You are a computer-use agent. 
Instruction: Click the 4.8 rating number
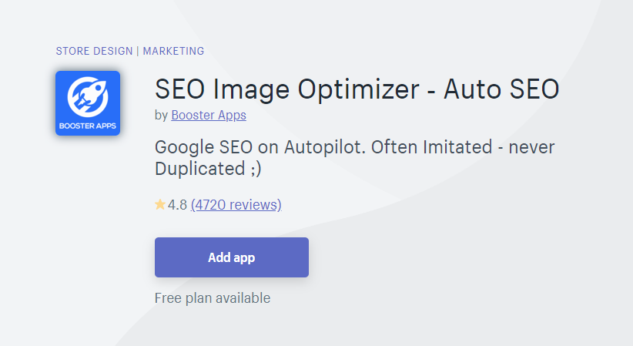[x=178, y=205]
